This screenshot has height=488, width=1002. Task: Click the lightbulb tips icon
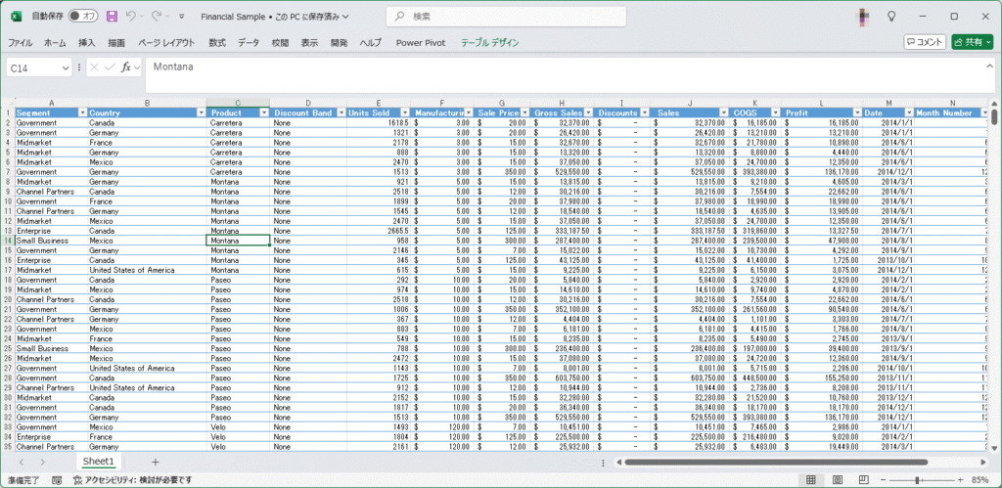click(891, 17)
